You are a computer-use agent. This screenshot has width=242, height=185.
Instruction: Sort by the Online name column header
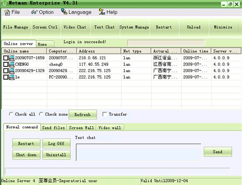(x=24, y=51)
